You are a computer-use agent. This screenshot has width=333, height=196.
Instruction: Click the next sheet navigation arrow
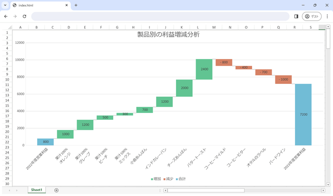[x=17, y=190]
